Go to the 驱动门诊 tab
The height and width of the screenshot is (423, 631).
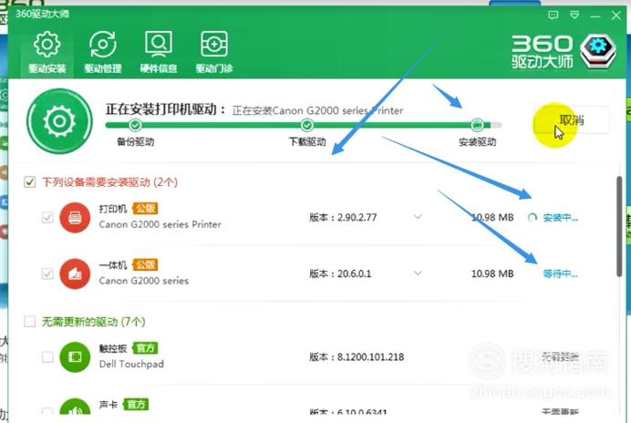214,52
